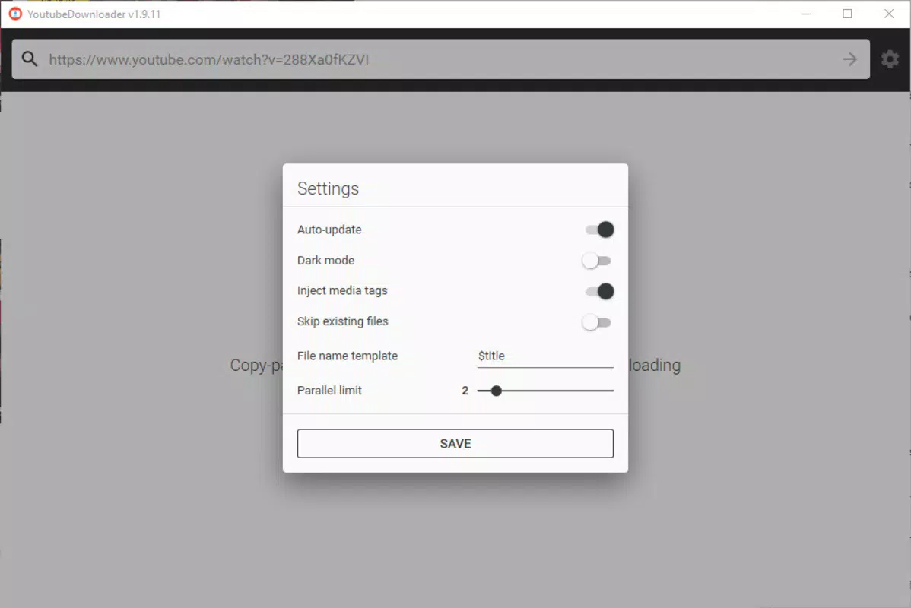Click the Auto-update label

[329, 230]
